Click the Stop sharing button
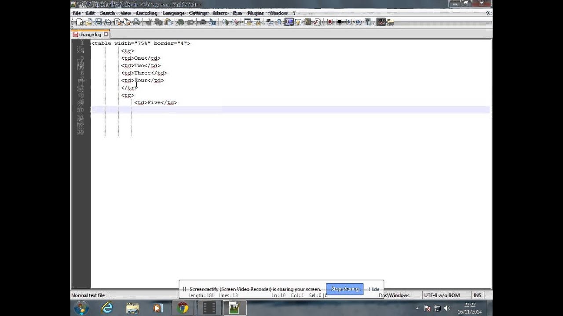The height and width of the screenshot is (316, 563). point(345,289)
